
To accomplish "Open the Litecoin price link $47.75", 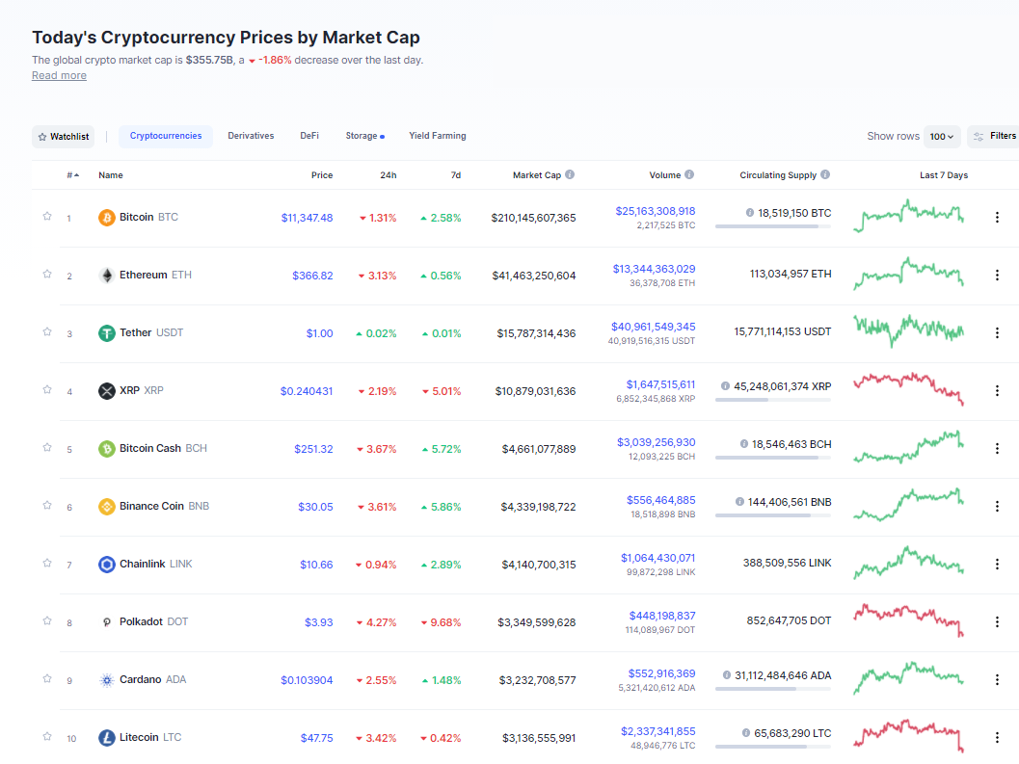I will click(316, 738).
